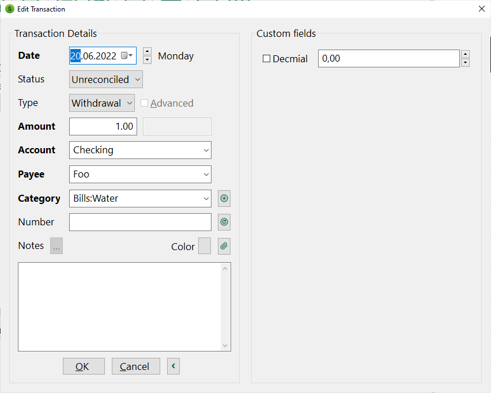Click the left chevron beside Cancel
Screen dimensions: 491x393
click(173, 366)
